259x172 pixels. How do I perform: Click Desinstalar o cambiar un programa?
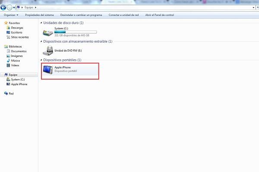pyautogui.click(x=81, y=15)
